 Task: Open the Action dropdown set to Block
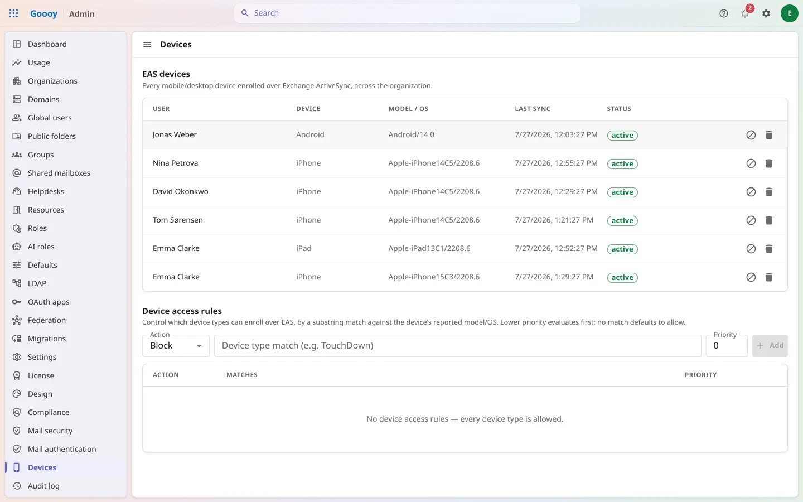(x=176, y=346)
